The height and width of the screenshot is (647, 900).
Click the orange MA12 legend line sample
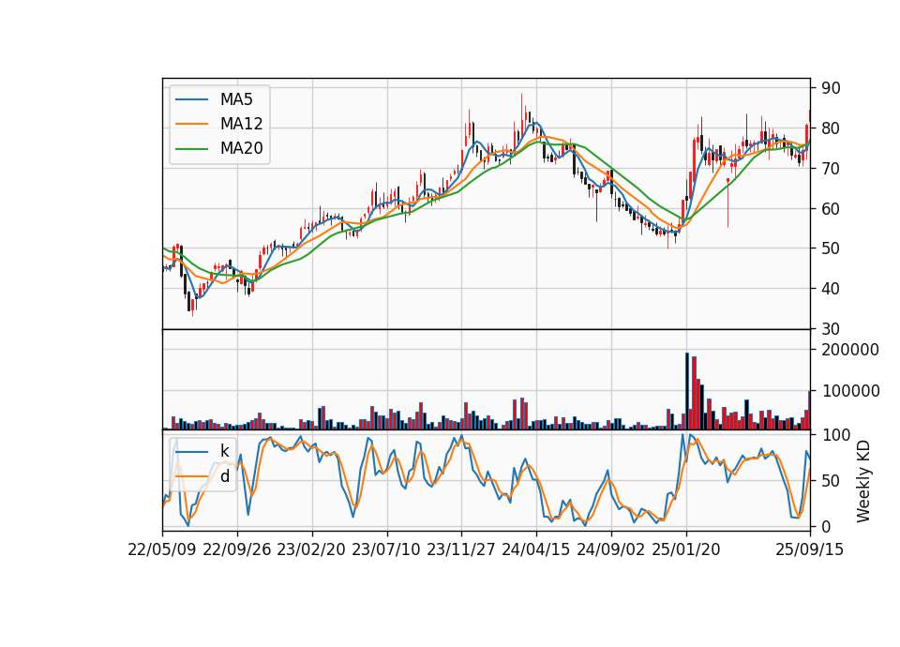coord(191,124)
